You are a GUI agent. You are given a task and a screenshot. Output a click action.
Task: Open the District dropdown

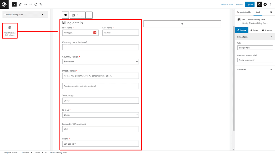(x=101, y=115)
